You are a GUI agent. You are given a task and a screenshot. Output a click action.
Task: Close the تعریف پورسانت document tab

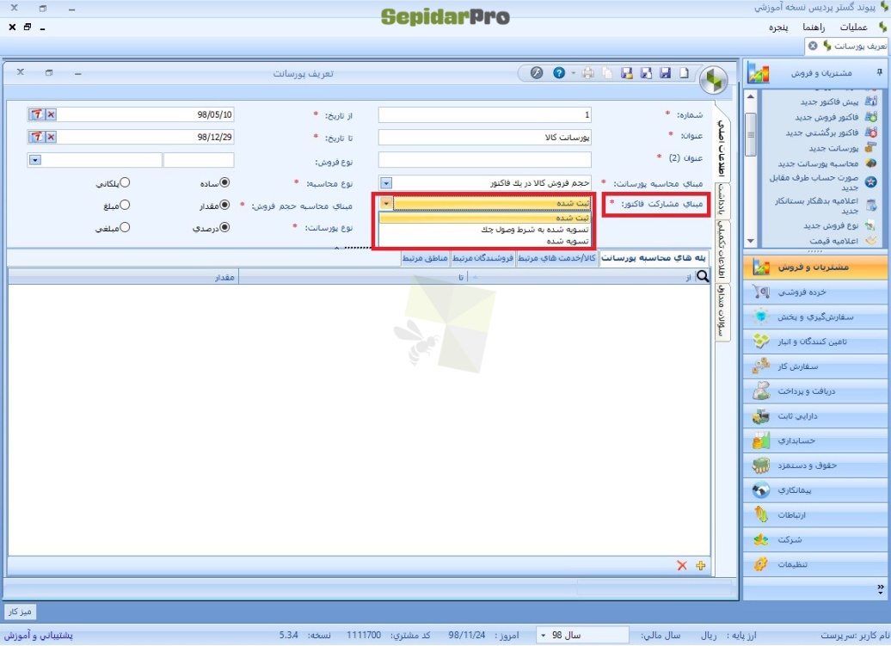click(x=813, y=46)
